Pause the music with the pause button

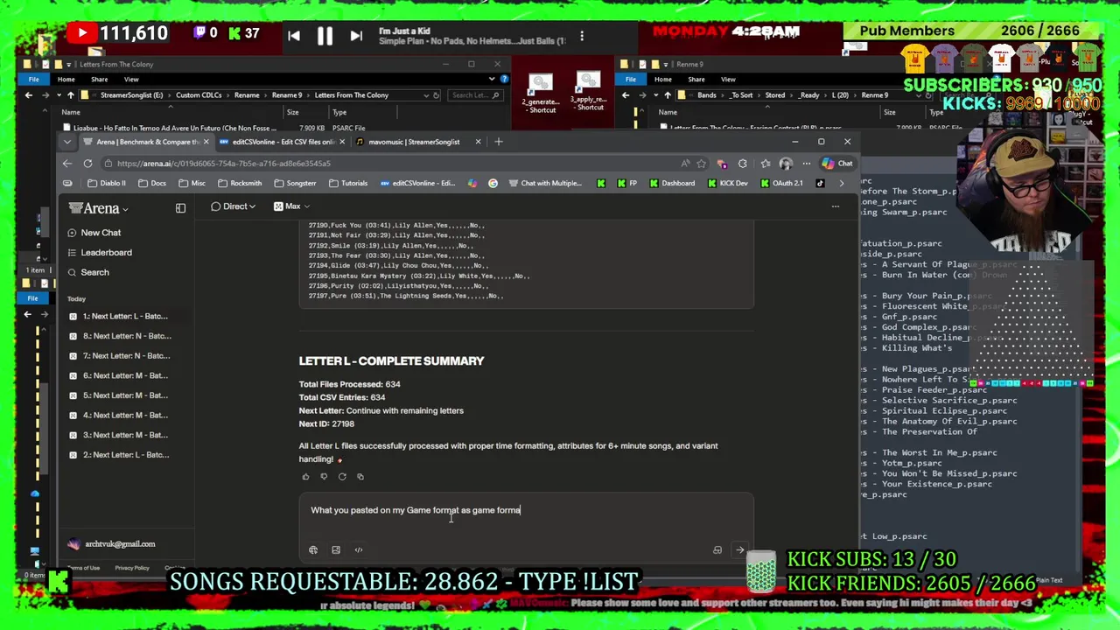[x=324, y=36]
